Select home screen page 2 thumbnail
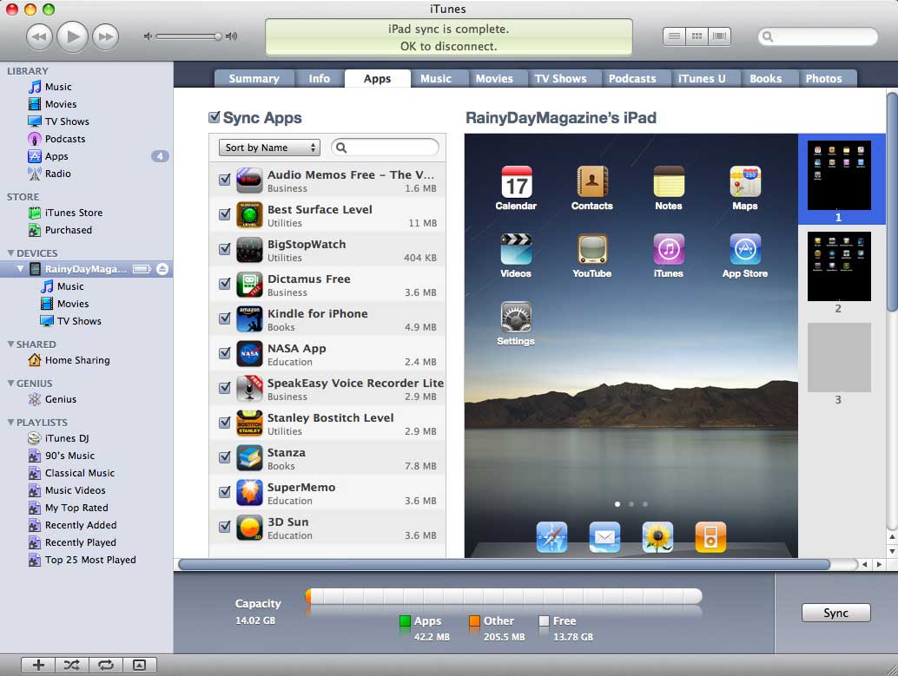 pyautogui.click(x=839, y=266)
